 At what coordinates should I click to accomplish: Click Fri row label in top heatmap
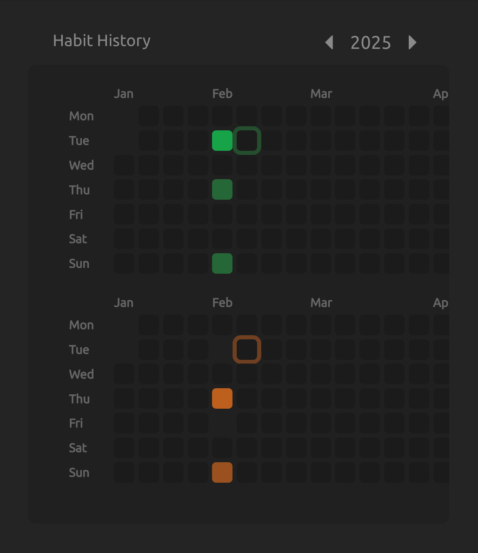[x=76, y=215]
